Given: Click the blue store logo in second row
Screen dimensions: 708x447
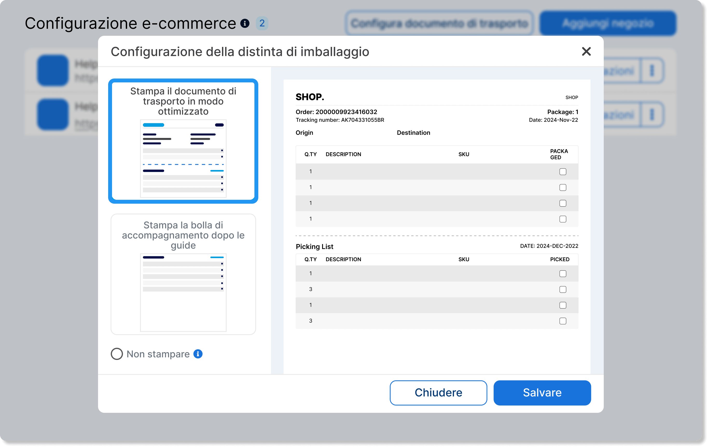Looking at the screenshot, I should click(x=53, y=114).
